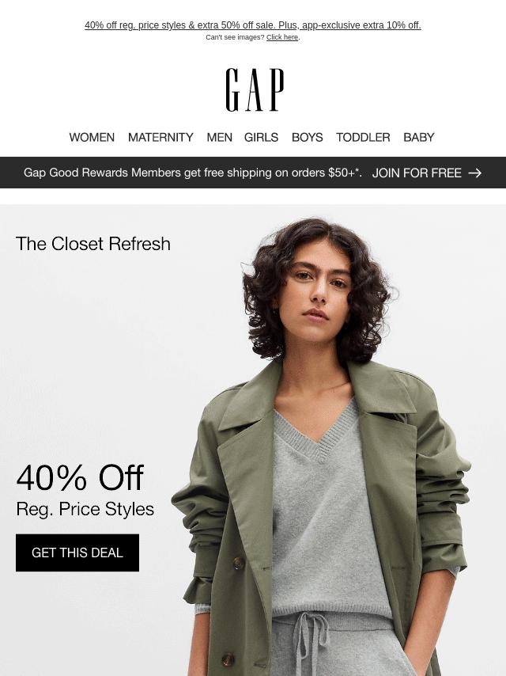Click the Join for Free link
The height and width of the screenshot is (676, 506).
[x=417, y=173]
